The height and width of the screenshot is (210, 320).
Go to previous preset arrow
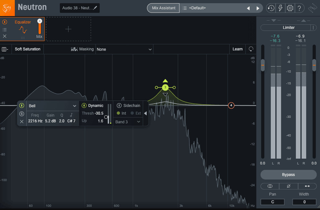pos(248,8)
